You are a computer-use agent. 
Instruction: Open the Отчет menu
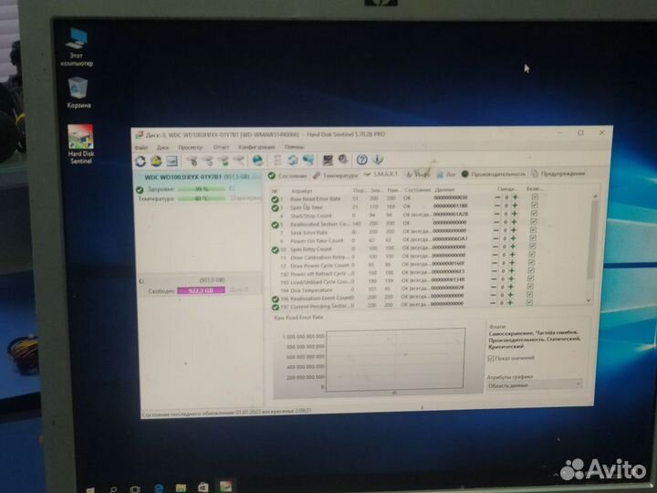coord(221,147)
